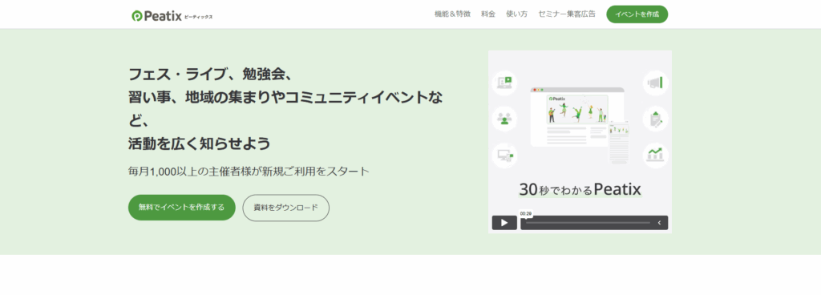Click the 00:29 video timestamp marker

(x=526, y=213)
